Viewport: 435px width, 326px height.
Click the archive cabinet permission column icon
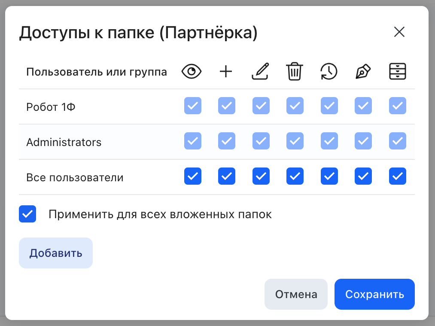(x=398, y=72)
